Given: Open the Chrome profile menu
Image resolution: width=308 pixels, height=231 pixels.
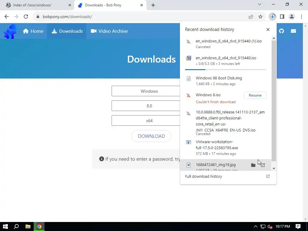Looking at the screenshot, I should [x=292, y=17].
